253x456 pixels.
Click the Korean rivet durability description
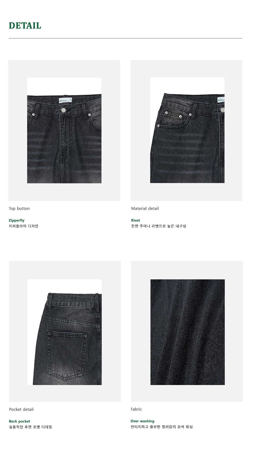(159, 226)
